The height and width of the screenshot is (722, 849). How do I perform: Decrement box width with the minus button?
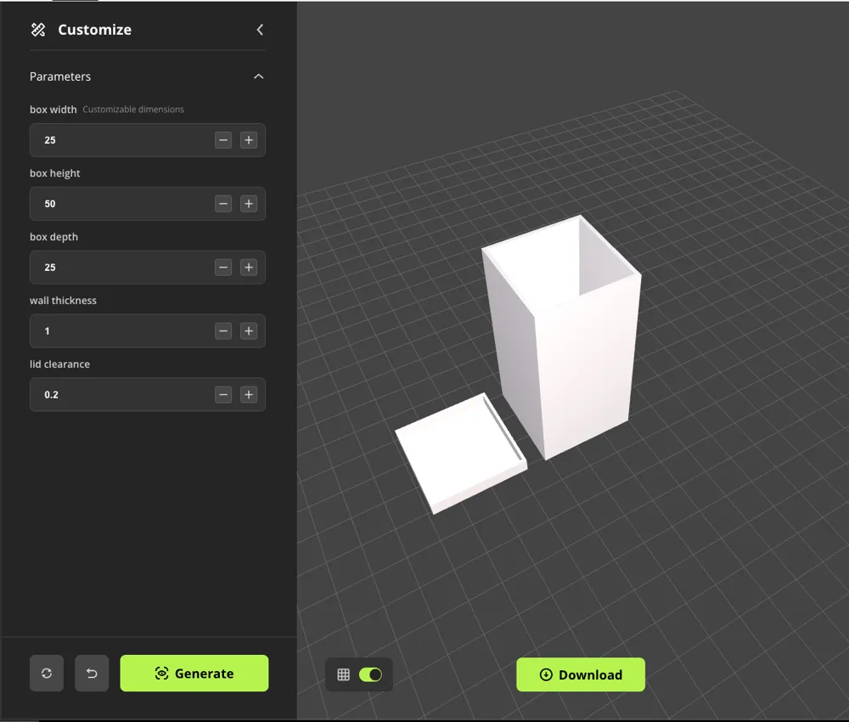223,139
